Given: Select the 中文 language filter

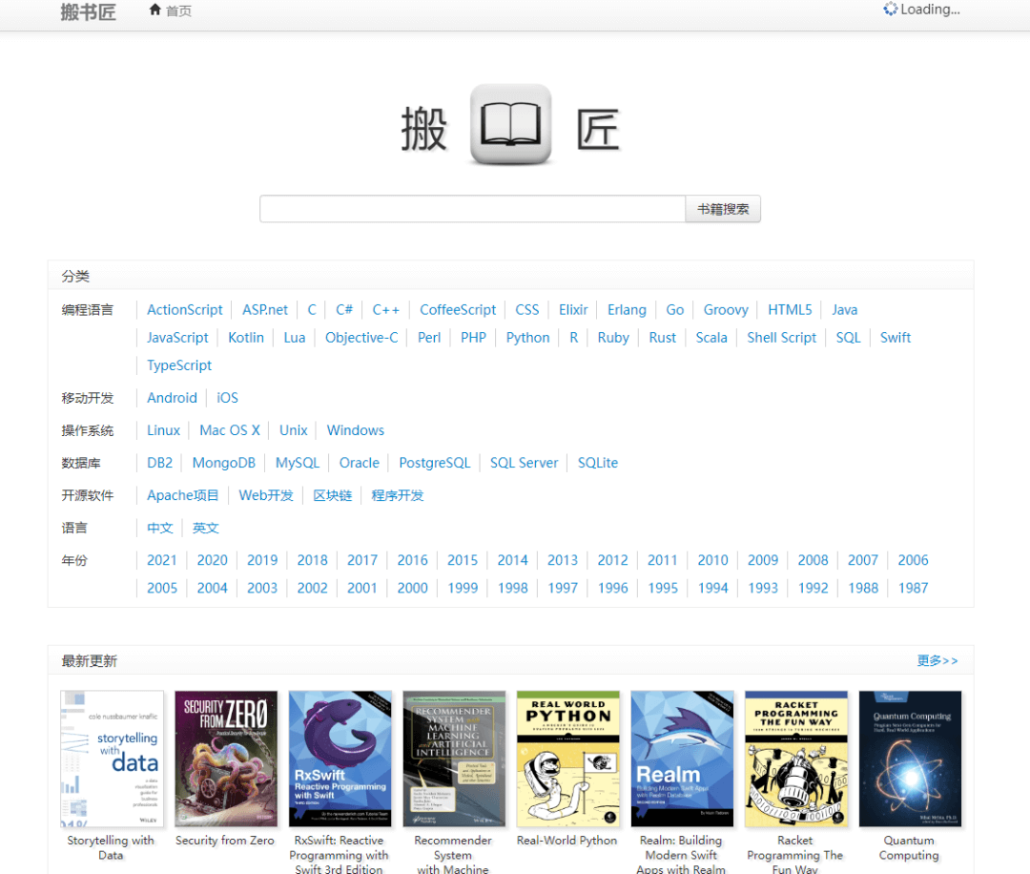Looking at the screenshot, I should 160,528.
